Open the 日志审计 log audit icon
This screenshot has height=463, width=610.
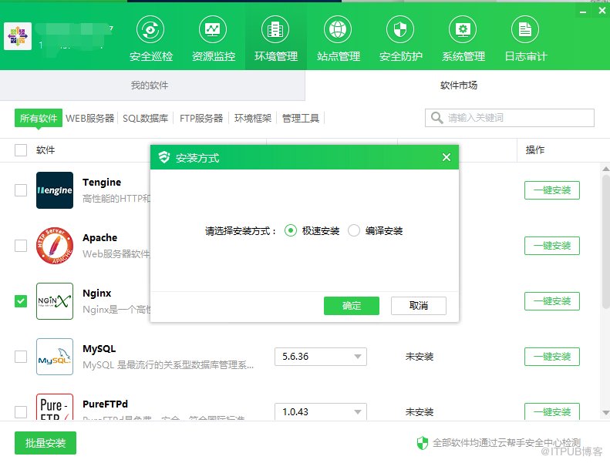click(x=525, y=29)
